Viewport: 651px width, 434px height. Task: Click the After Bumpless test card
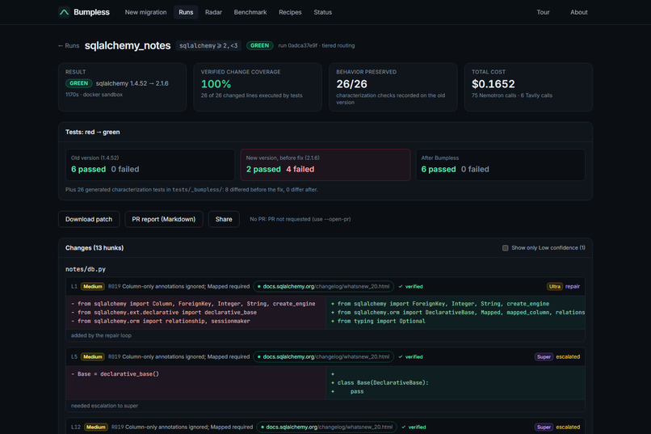click(500, 165)
